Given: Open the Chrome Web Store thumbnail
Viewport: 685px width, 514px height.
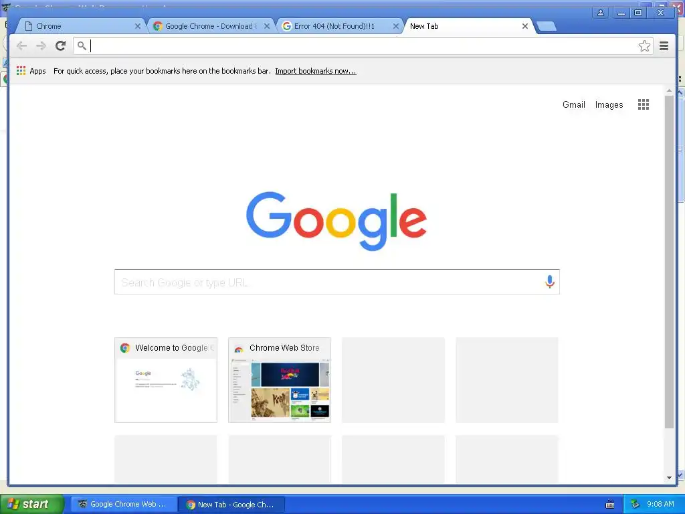Looking at the screenshot, I should coord(280,380).
